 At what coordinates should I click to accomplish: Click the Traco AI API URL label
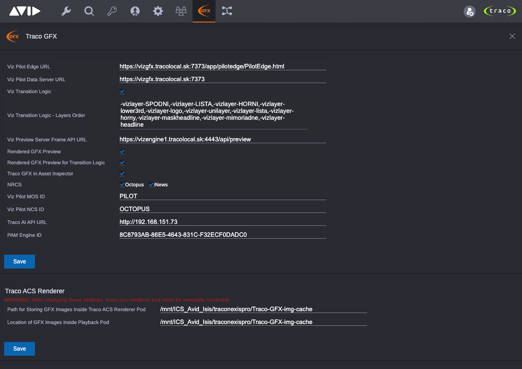[x=27, y=222]
